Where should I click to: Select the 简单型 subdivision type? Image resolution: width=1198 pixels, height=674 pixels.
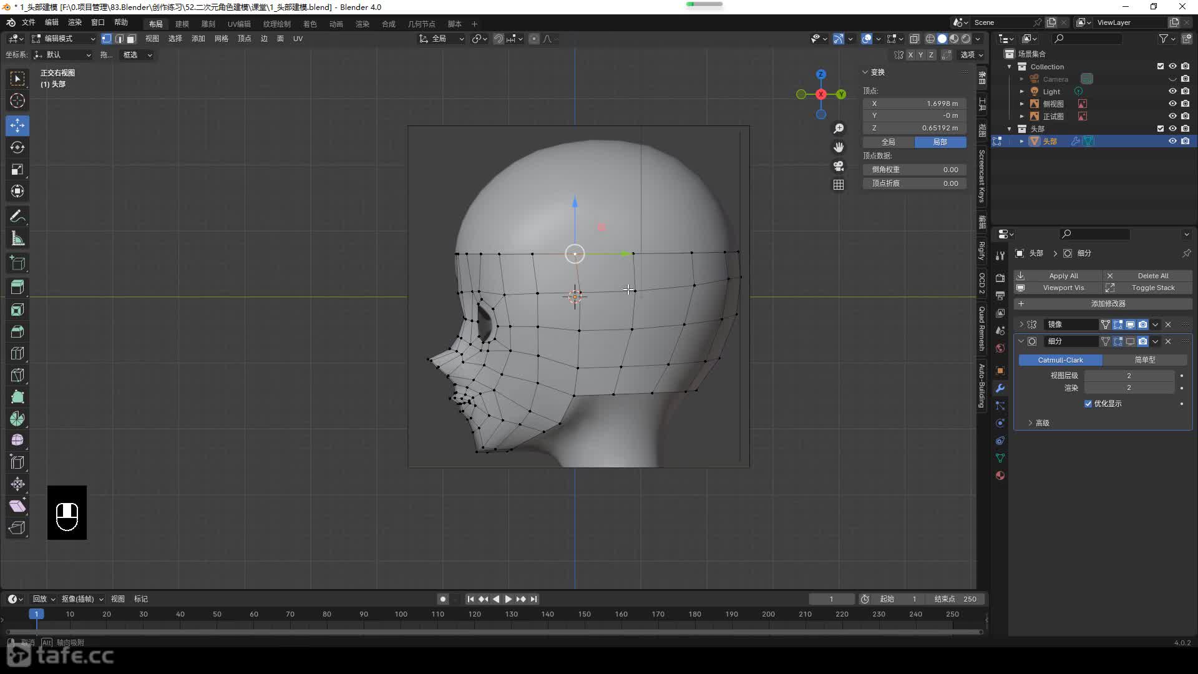[1144, 360]
